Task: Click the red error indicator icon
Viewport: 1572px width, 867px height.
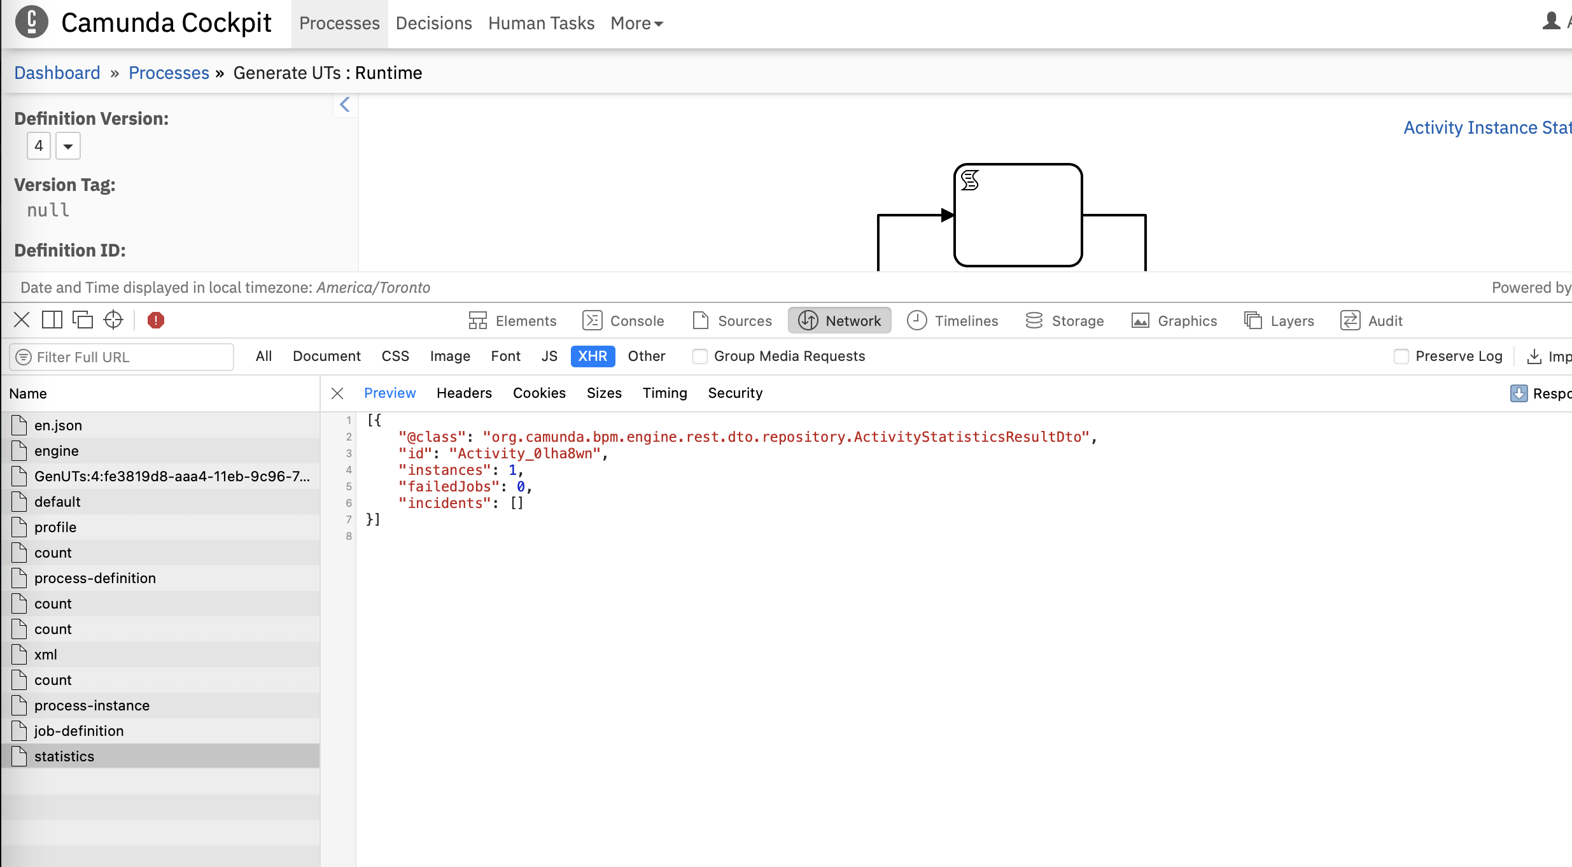Action: tap(156, 320)
